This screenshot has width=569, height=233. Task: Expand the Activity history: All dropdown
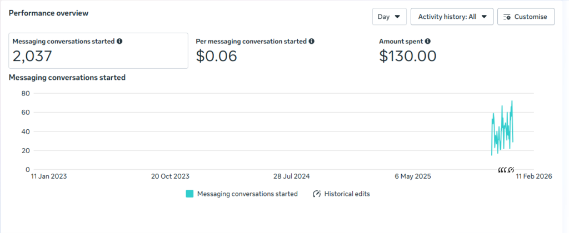tap(452, 17)
